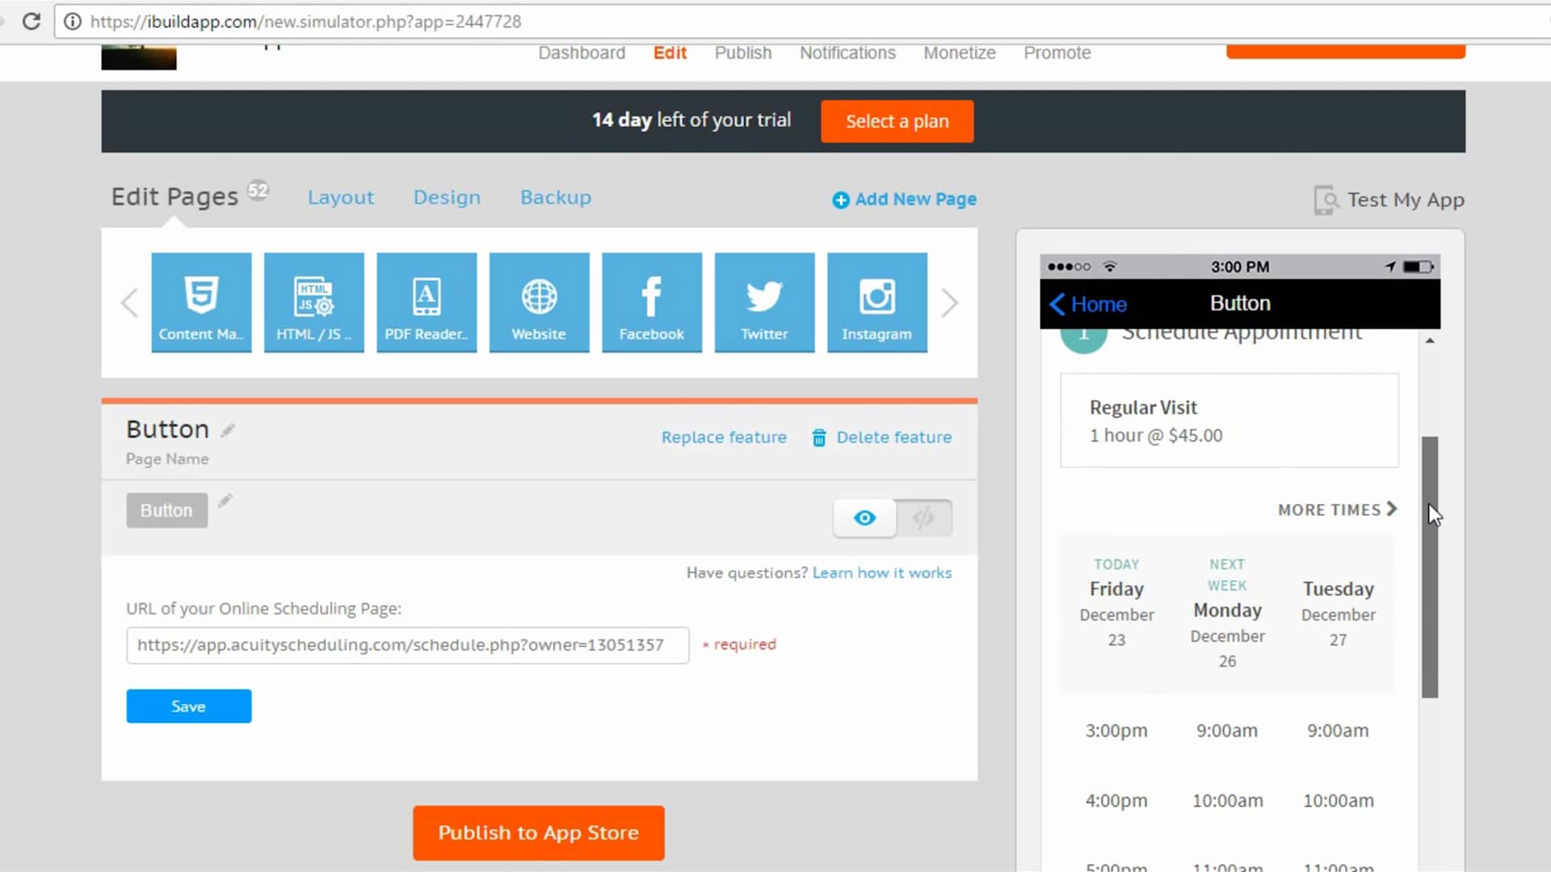Choose the 3:00pm Friday time slot
1551x872 pixels.
tap(1116, 731)
